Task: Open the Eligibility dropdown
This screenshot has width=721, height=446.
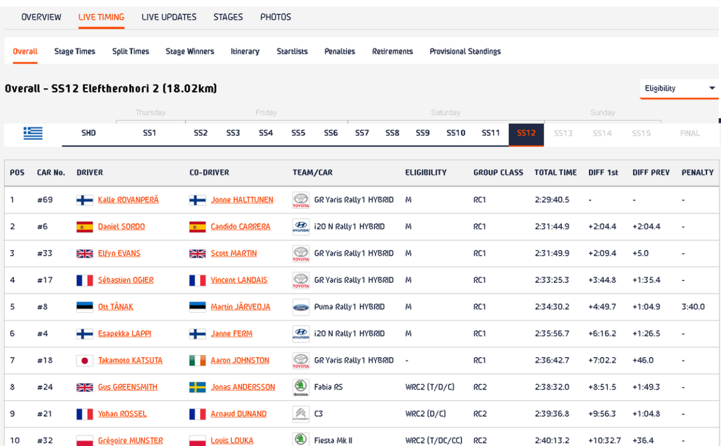Action: click(679, 88)
